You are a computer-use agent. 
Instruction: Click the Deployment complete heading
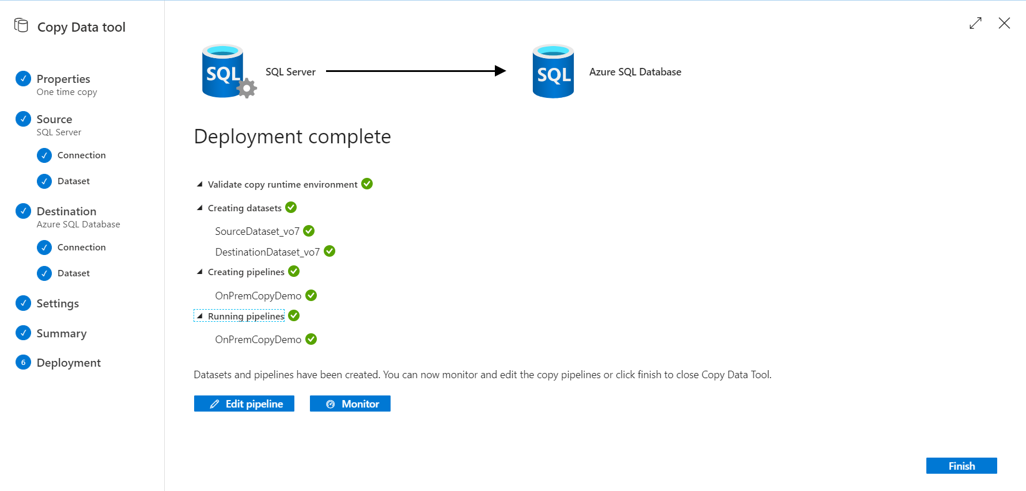293,136
